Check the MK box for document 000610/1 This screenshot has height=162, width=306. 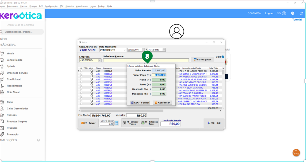click(81, 79)
